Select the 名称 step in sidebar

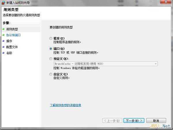(x=9, y=53)
